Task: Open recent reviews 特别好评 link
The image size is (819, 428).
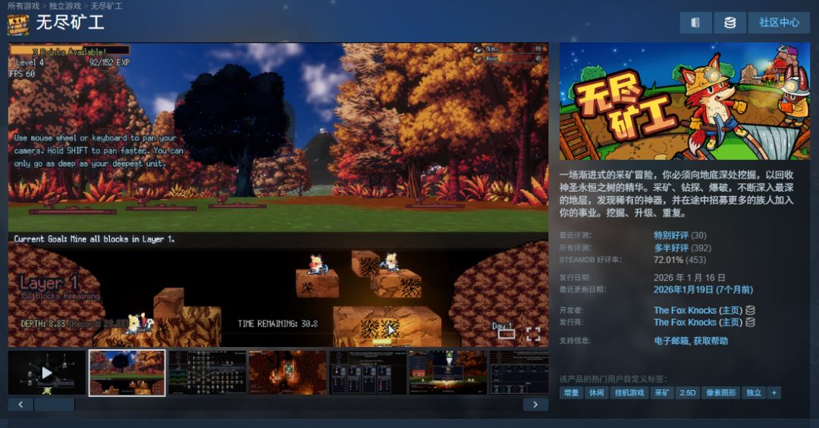Action: (x=670, y=236)
